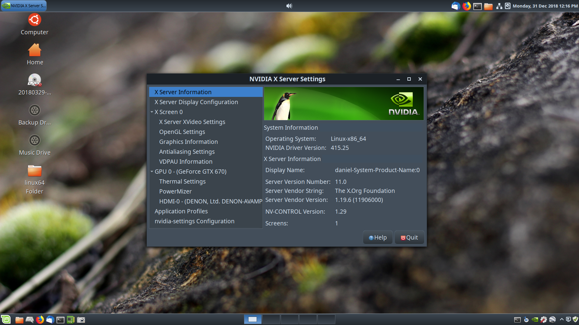Switch to the second workspace
579x325 pixels.
click(271, 319)
